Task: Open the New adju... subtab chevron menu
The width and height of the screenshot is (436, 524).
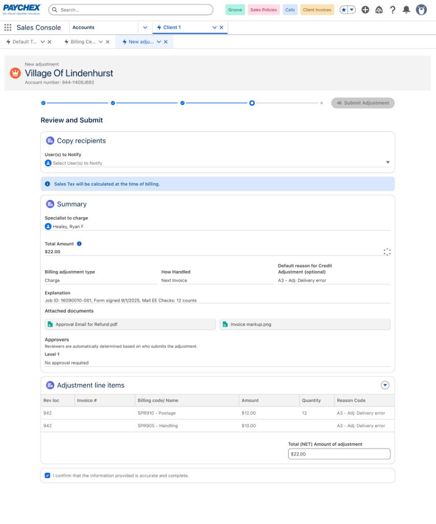Action: point(159,42)
